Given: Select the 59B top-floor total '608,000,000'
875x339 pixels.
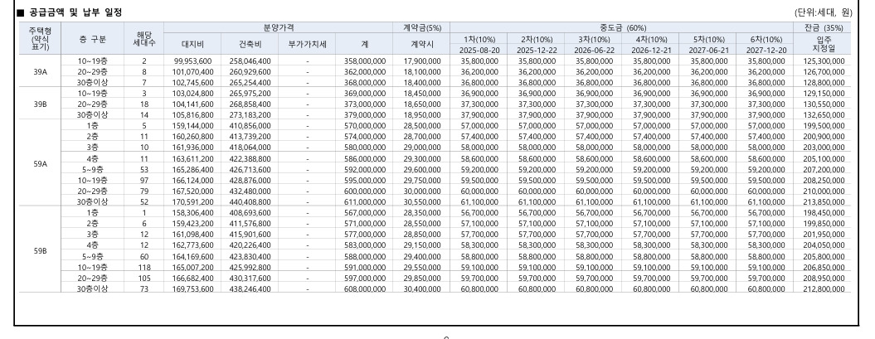Looking at the screenshot, I should 364,288.
